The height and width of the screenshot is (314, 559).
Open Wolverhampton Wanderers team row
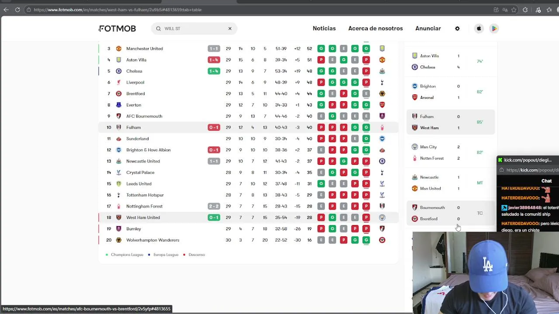click(x=248, y=240)
